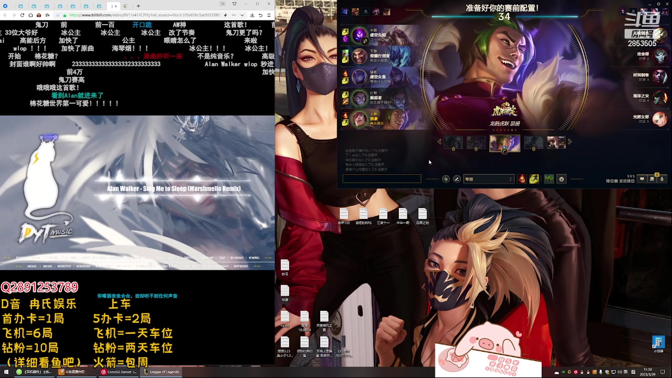Image resolution: width=672 pixels, height=378 pixels.
Task: Select teammate 解脱者 jungle row
Action: coord(381,98)
